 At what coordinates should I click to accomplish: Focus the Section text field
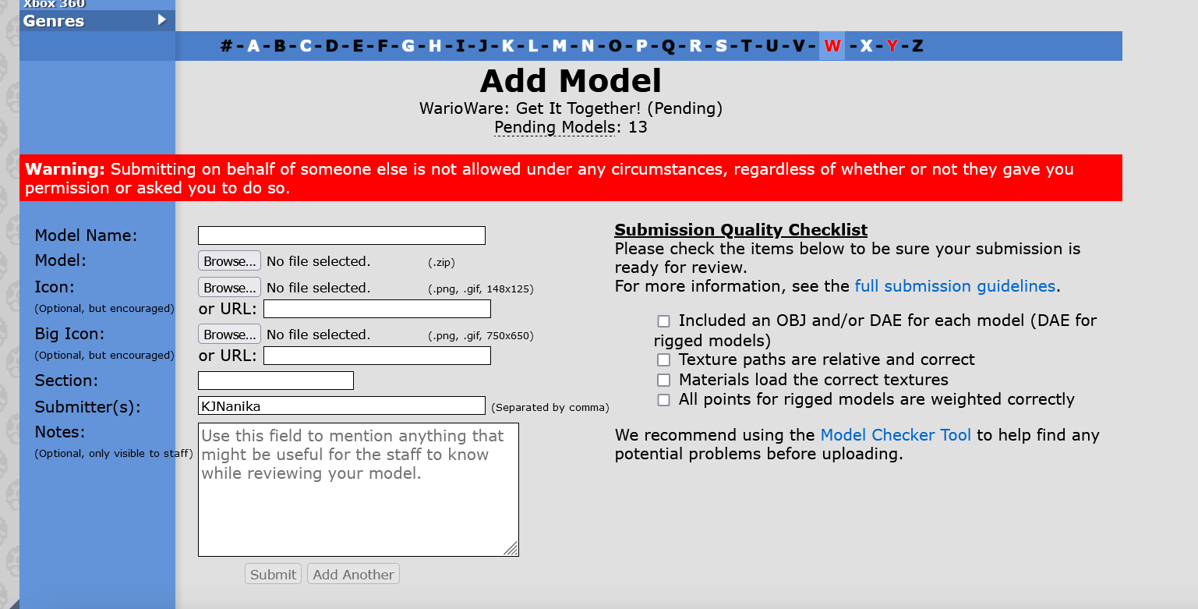coord(276,381)
